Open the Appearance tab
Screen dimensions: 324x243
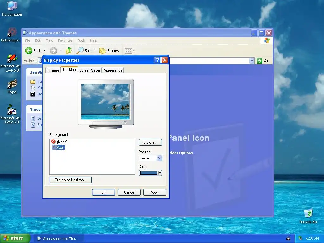click(113, 70)
